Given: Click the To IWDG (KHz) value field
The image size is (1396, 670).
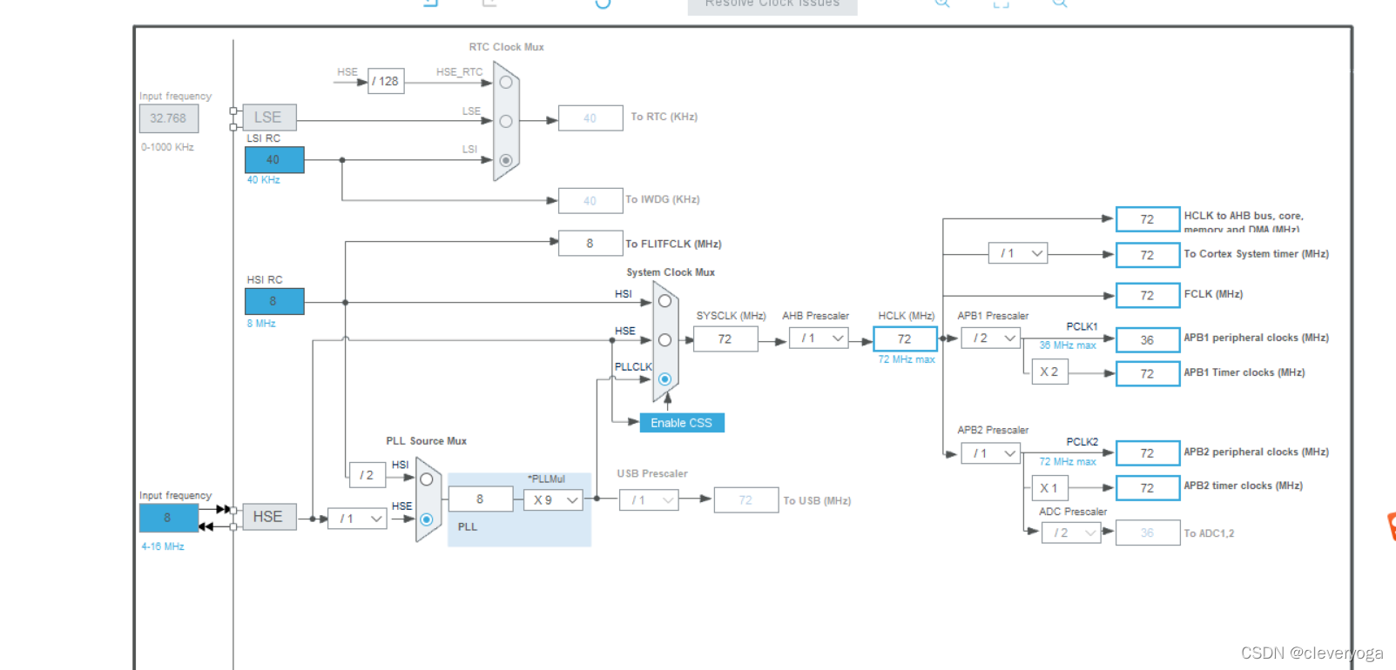Looking at the screenshot, I should click(590, 201).
